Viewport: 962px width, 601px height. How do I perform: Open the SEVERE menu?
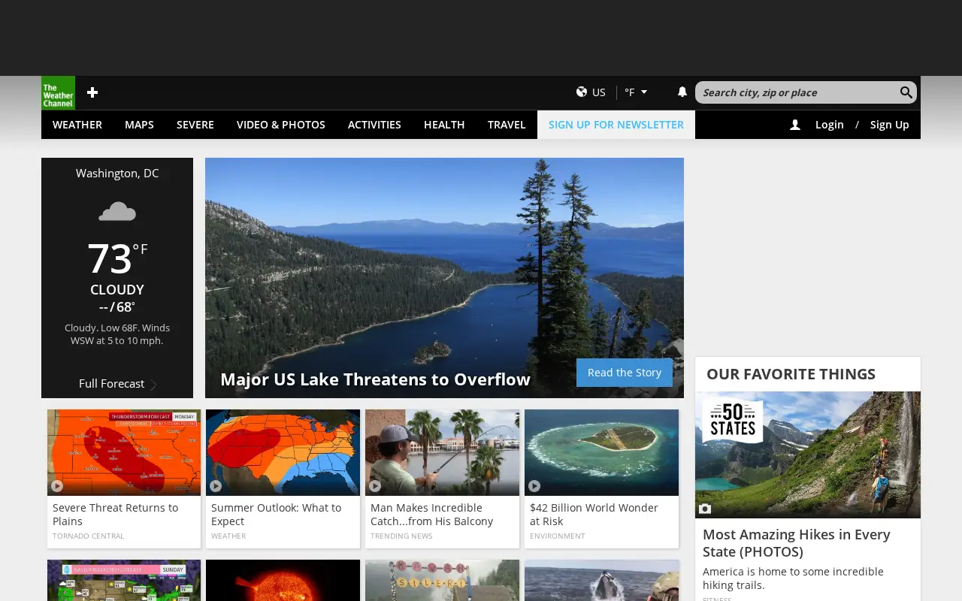pyautogui.click(x=195, y=125)
